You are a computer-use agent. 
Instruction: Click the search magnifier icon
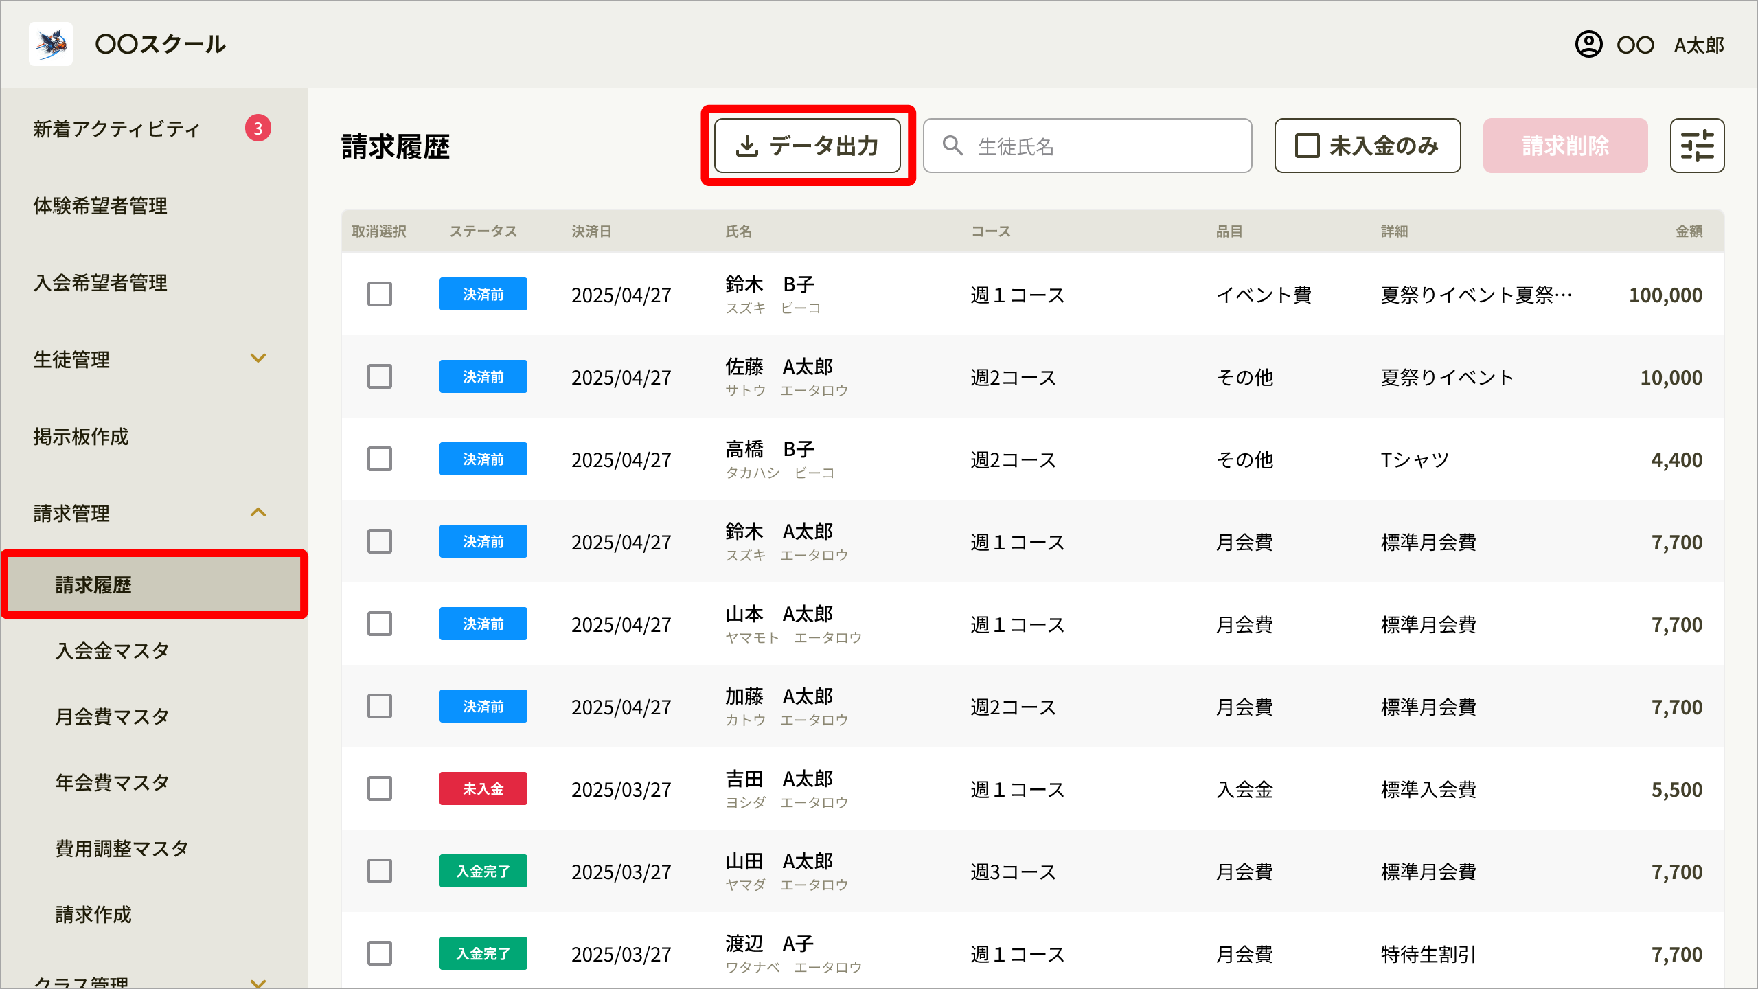pos(952,146)
